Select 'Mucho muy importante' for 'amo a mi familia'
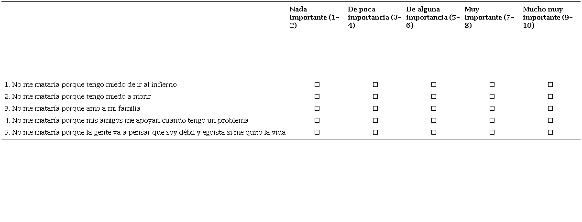582x222 pixels. pyautogui.click(x=550, y=108)
